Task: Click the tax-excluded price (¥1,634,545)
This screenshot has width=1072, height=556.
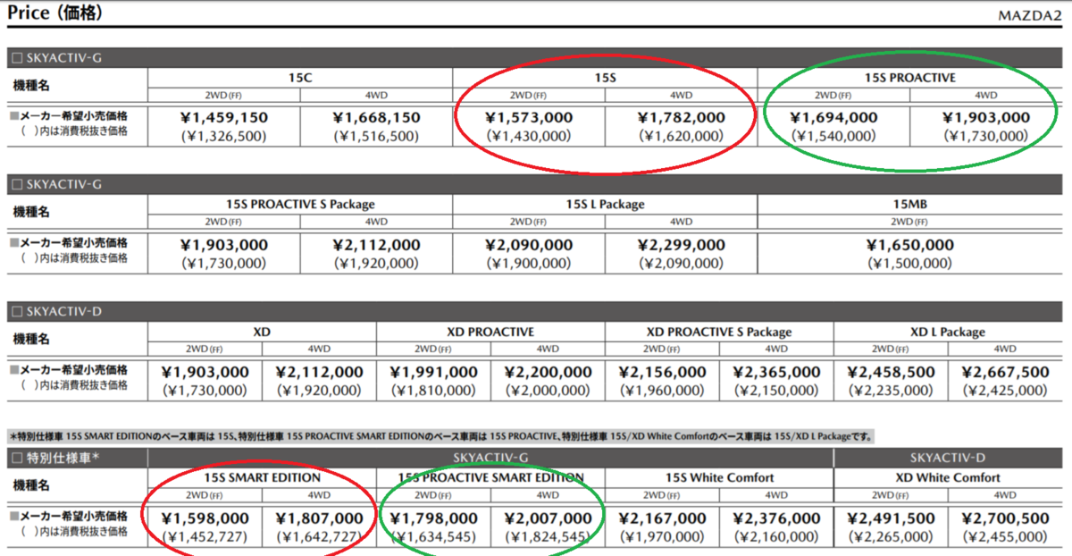Action: click(433, 537)
